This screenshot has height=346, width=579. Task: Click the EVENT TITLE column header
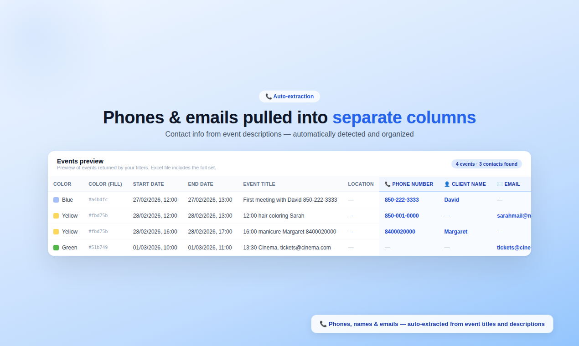259,184
